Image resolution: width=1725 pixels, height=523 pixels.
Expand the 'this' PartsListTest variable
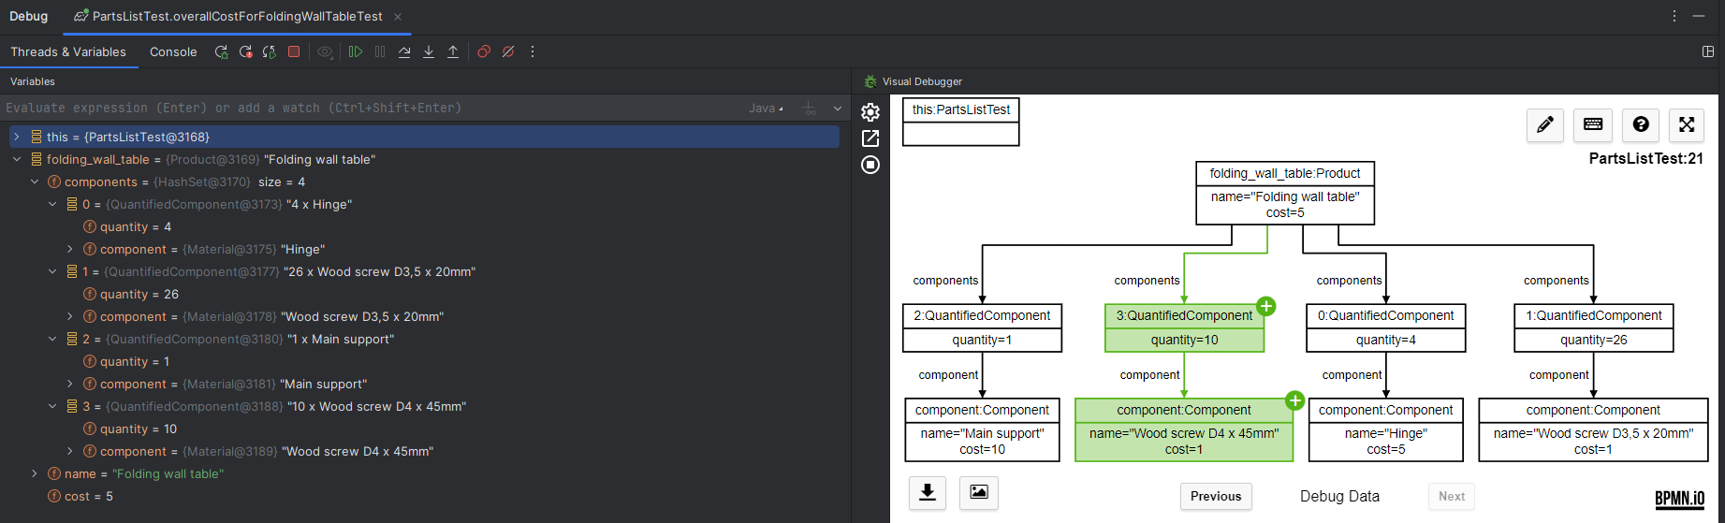17,137
